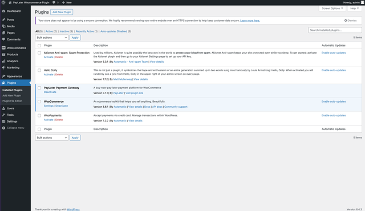Click the Settings icon in the sidebar
The image size is (365, 211).
pyautogui.click(x=3, y=121)
